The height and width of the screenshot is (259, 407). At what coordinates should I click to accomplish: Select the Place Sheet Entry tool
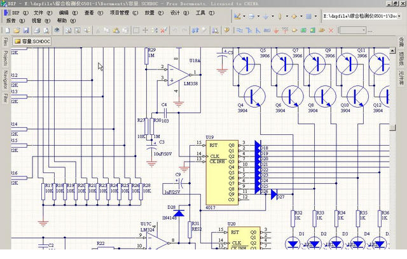tap(313, 31)
